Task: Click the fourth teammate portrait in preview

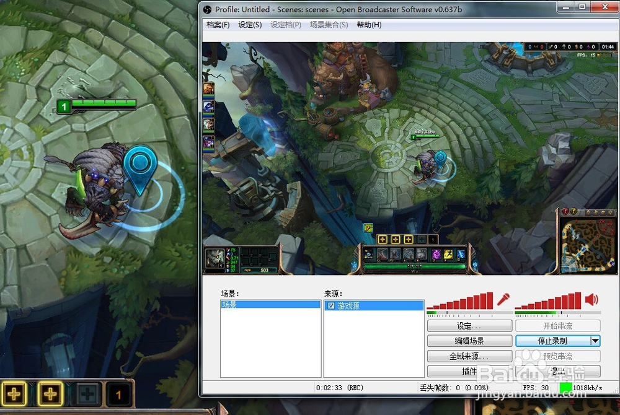Action: tap(208, 142)
